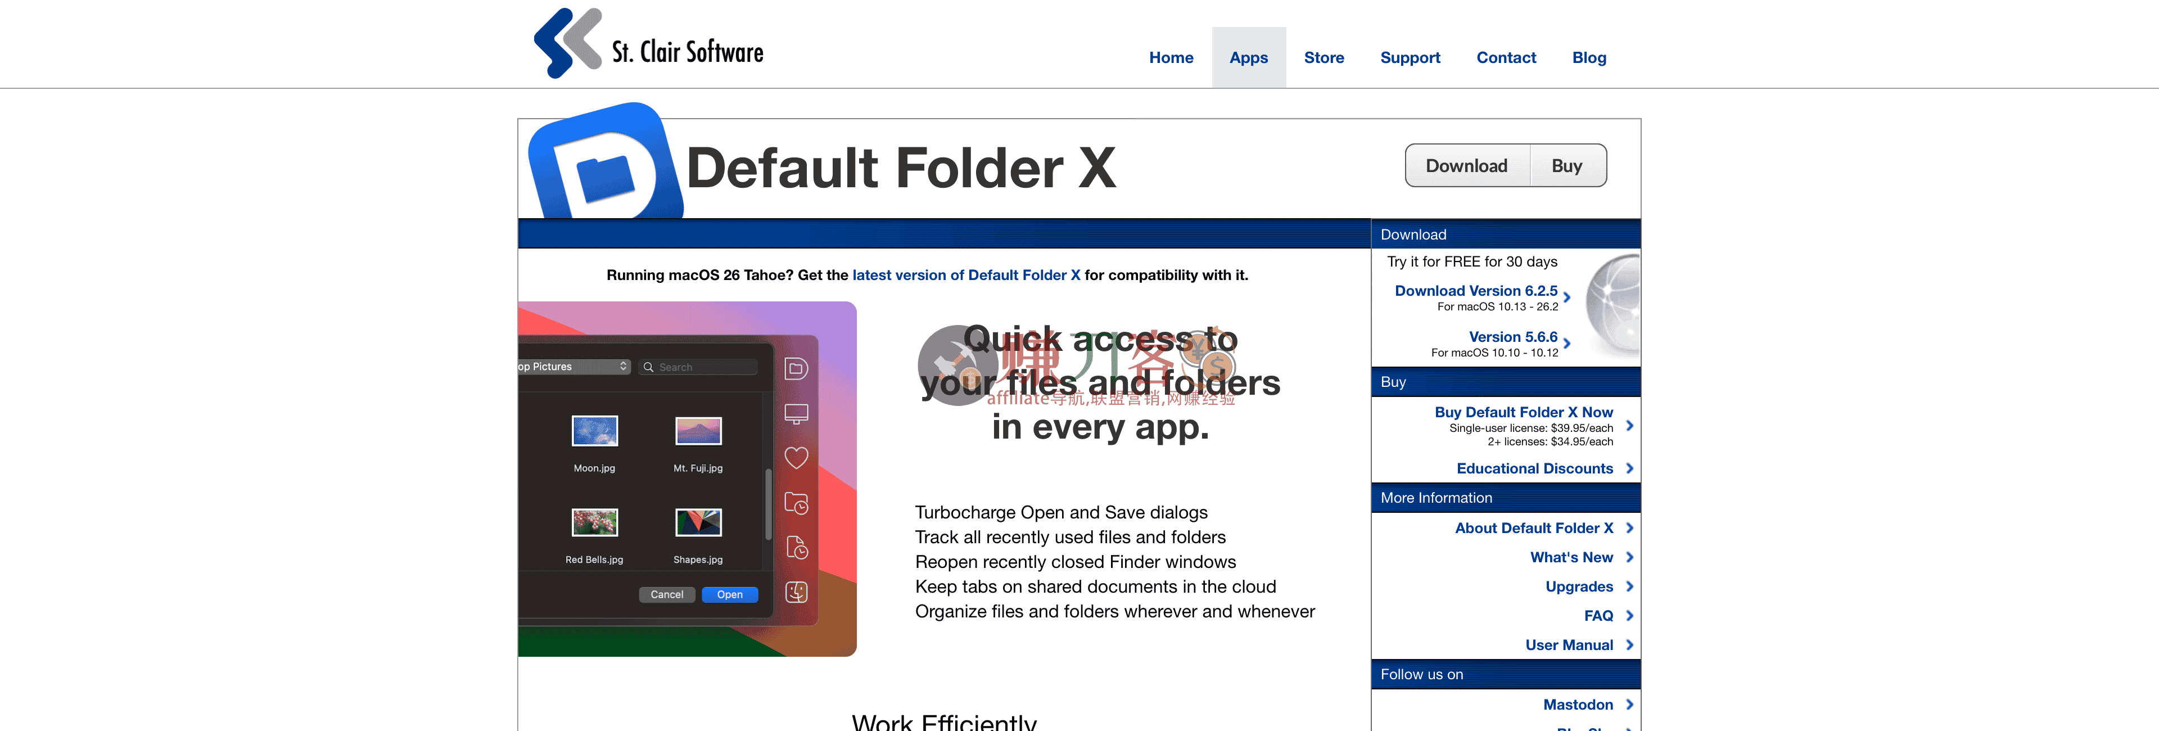The image size is (2159, 731).
Task: Click the magnifier icon in the Search field
Action: [648, 366]
